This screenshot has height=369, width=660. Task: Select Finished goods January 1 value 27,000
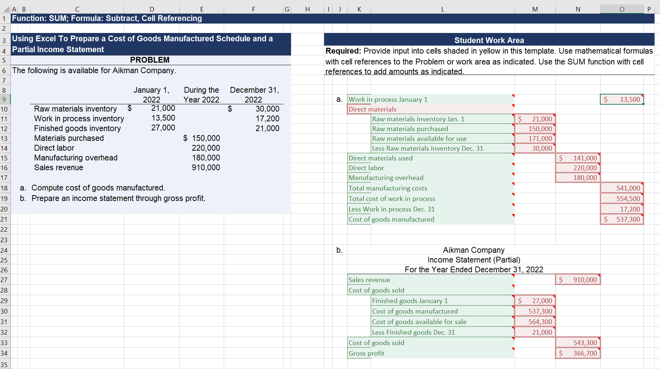(x=535, y=301)
